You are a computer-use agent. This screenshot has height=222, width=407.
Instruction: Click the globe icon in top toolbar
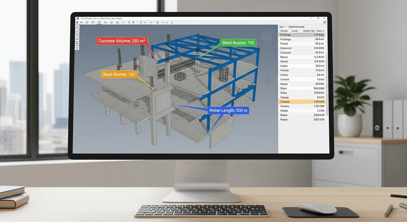[x=158, y=23]
